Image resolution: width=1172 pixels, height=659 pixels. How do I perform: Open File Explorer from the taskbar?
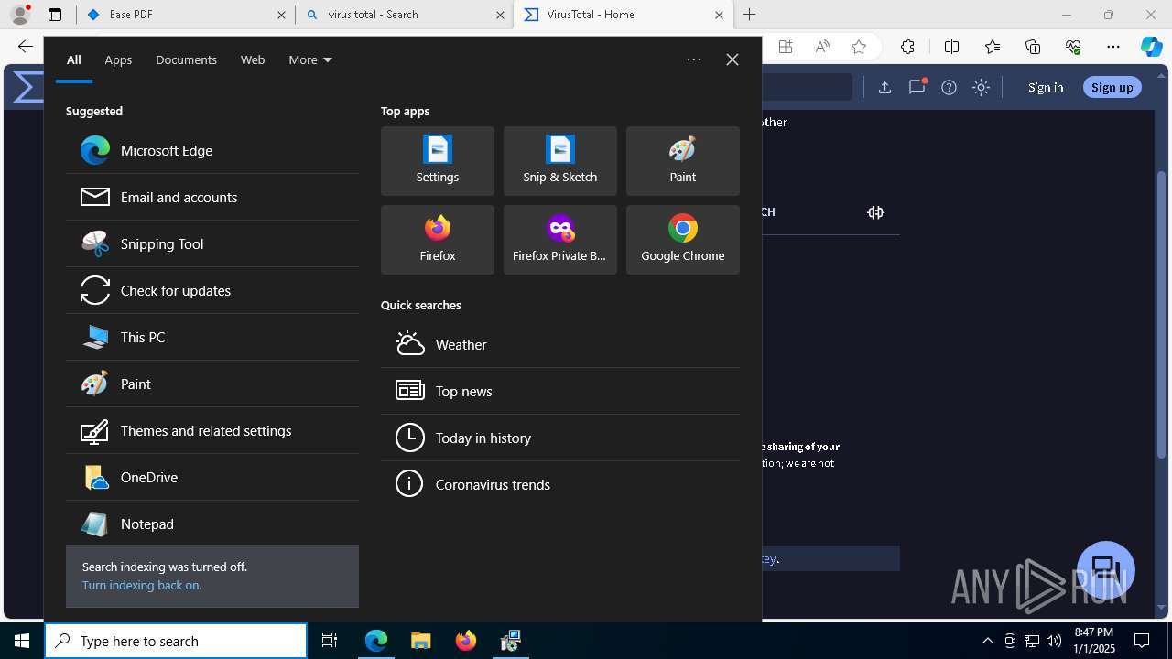420,641
